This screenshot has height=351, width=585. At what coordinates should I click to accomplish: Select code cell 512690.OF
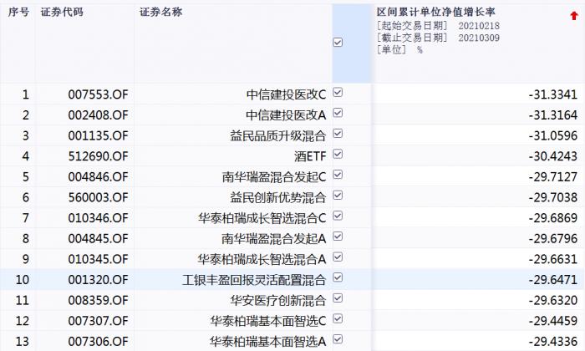pyautogui.click(x=98, y=156)
